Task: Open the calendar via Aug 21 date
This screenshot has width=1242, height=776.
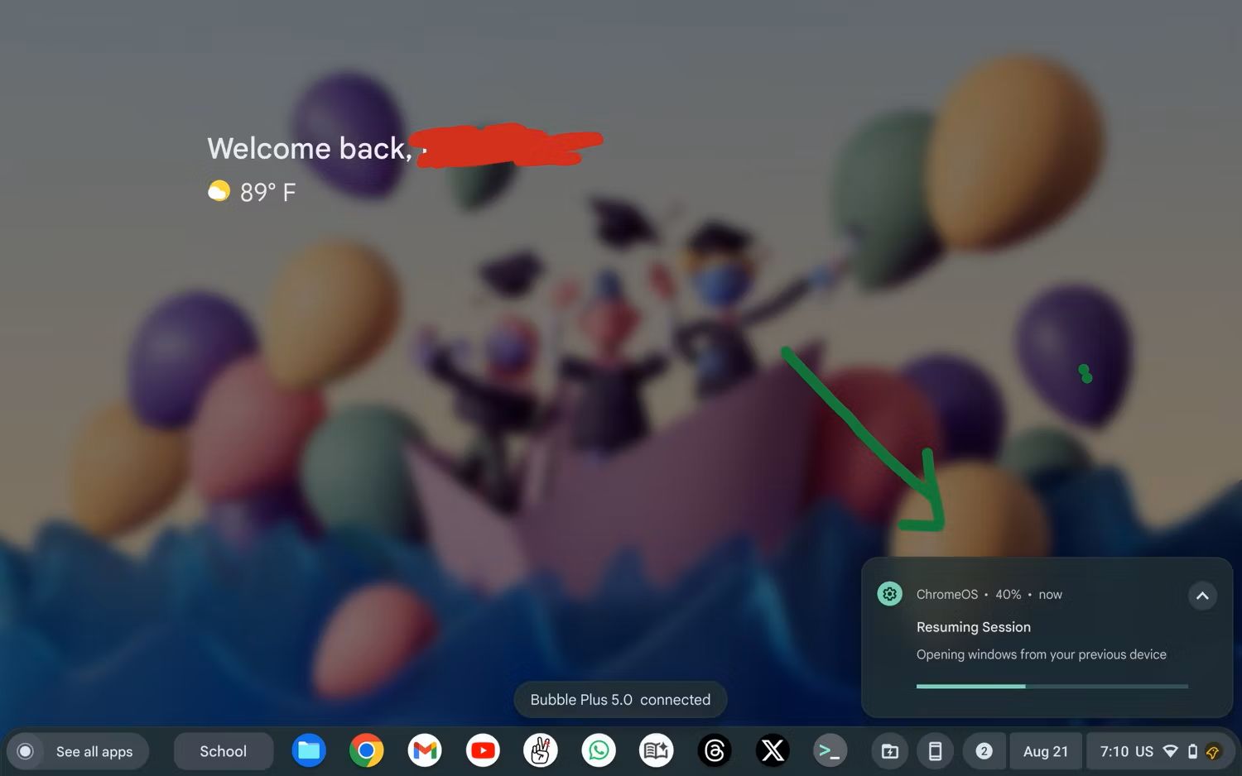Action: pos(1045,751)
